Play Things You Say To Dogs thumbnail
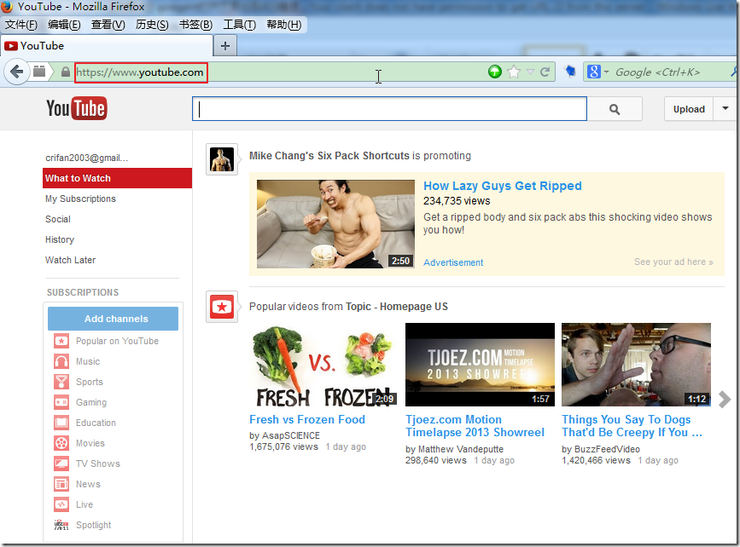This screenshot has height=547, width=740. 636,365
